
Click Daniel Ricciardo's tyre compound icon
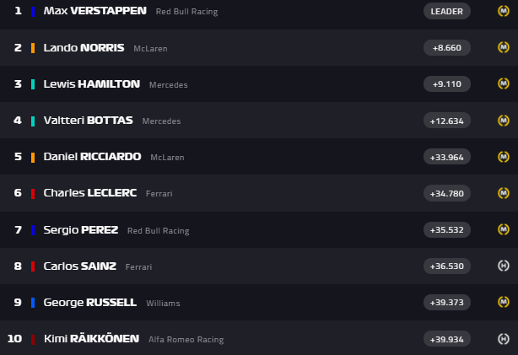click(x=504, y=156)
